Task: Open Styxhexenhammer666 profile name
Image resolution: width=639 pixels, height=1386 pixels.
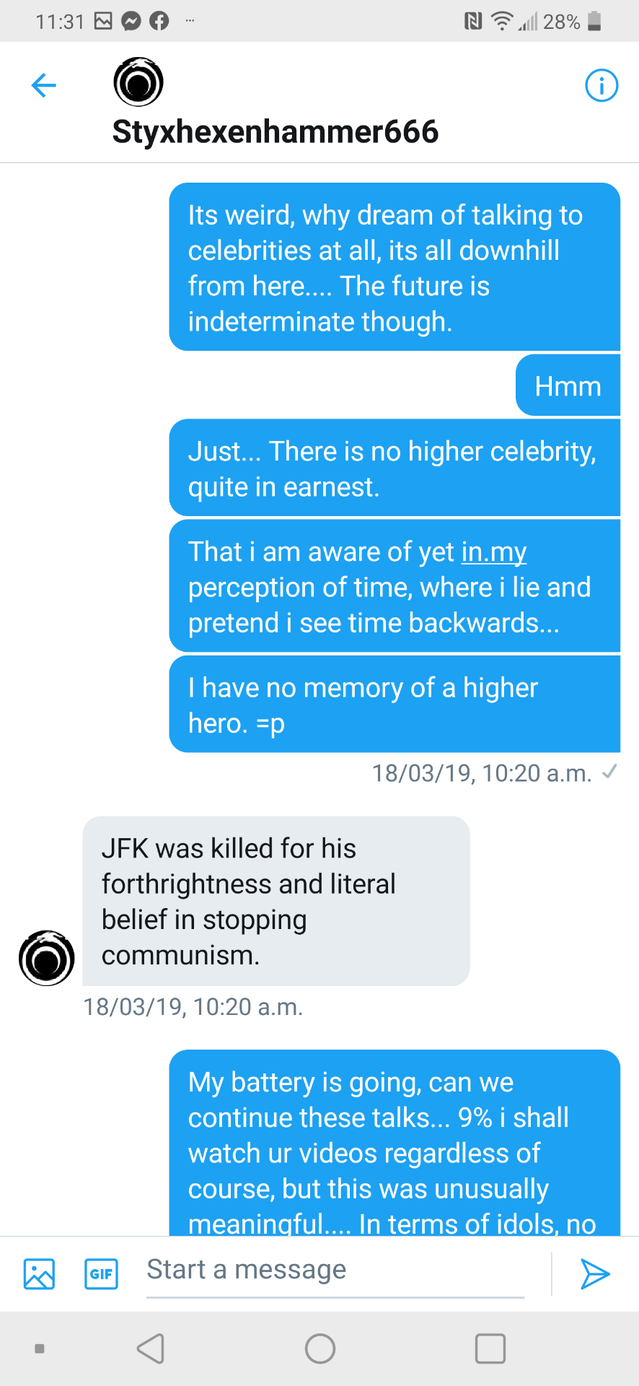Action: tap(276, 132)
